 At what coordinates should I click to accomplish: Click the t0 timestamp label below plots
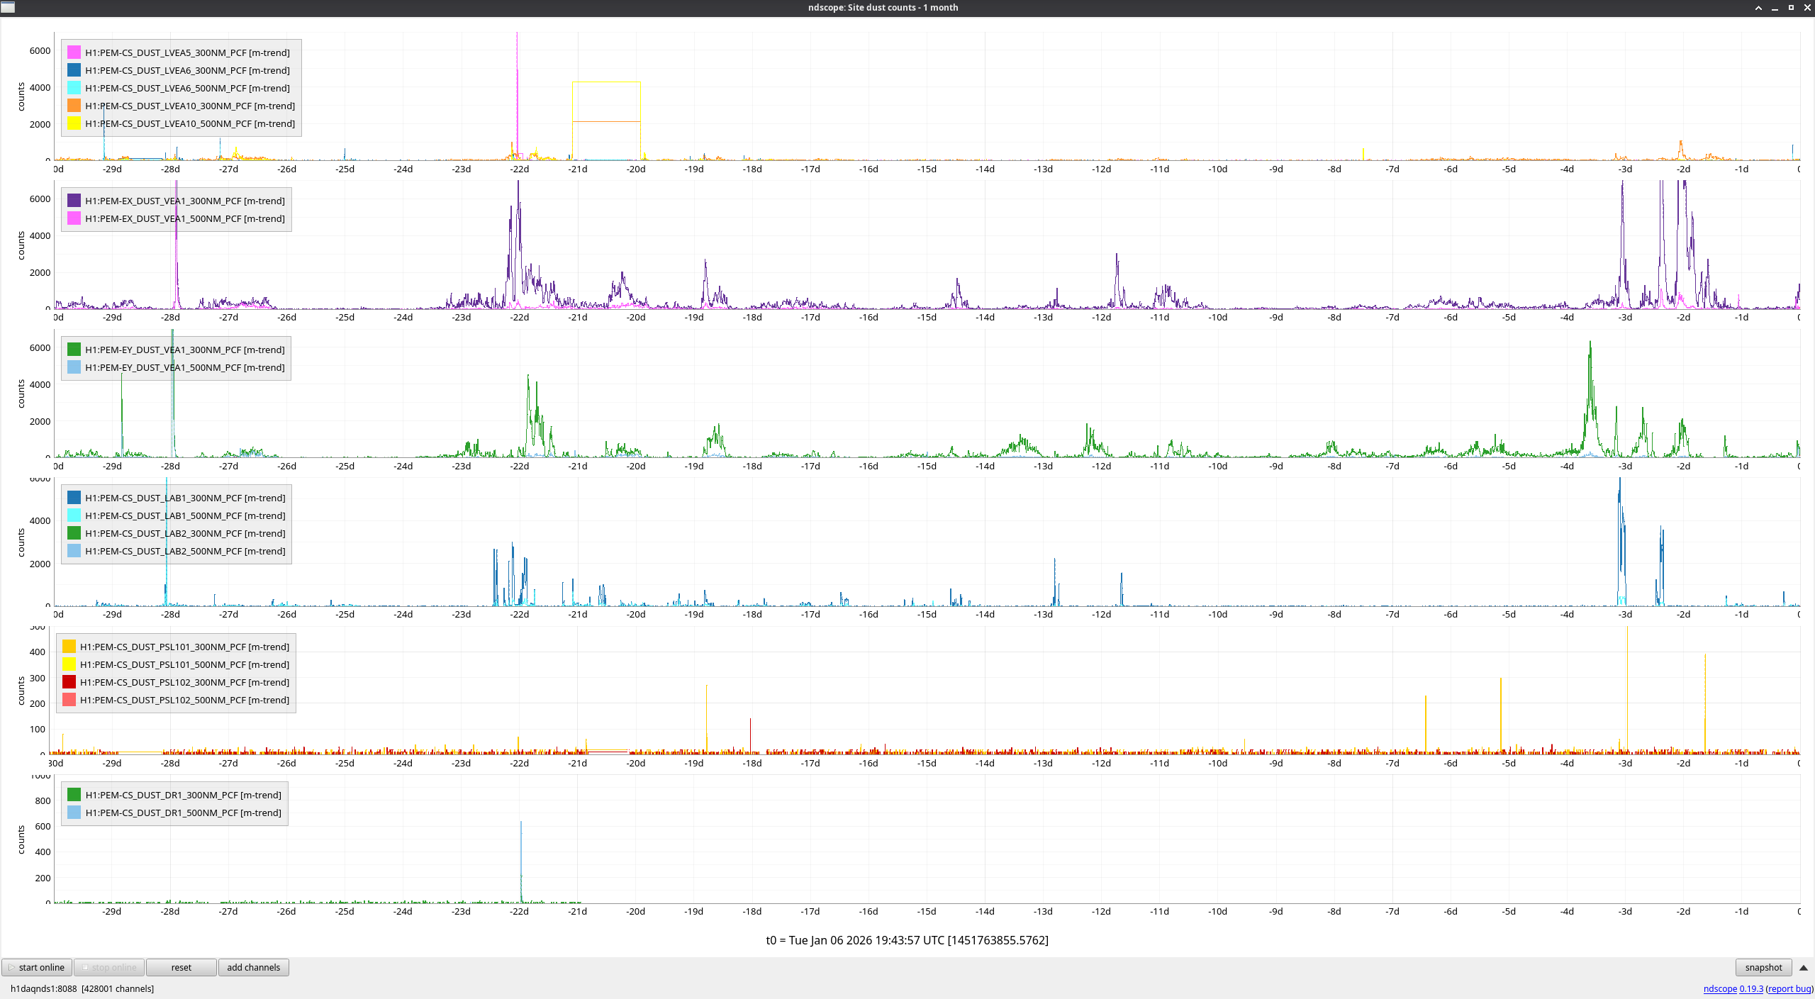[x=907, y=940]
